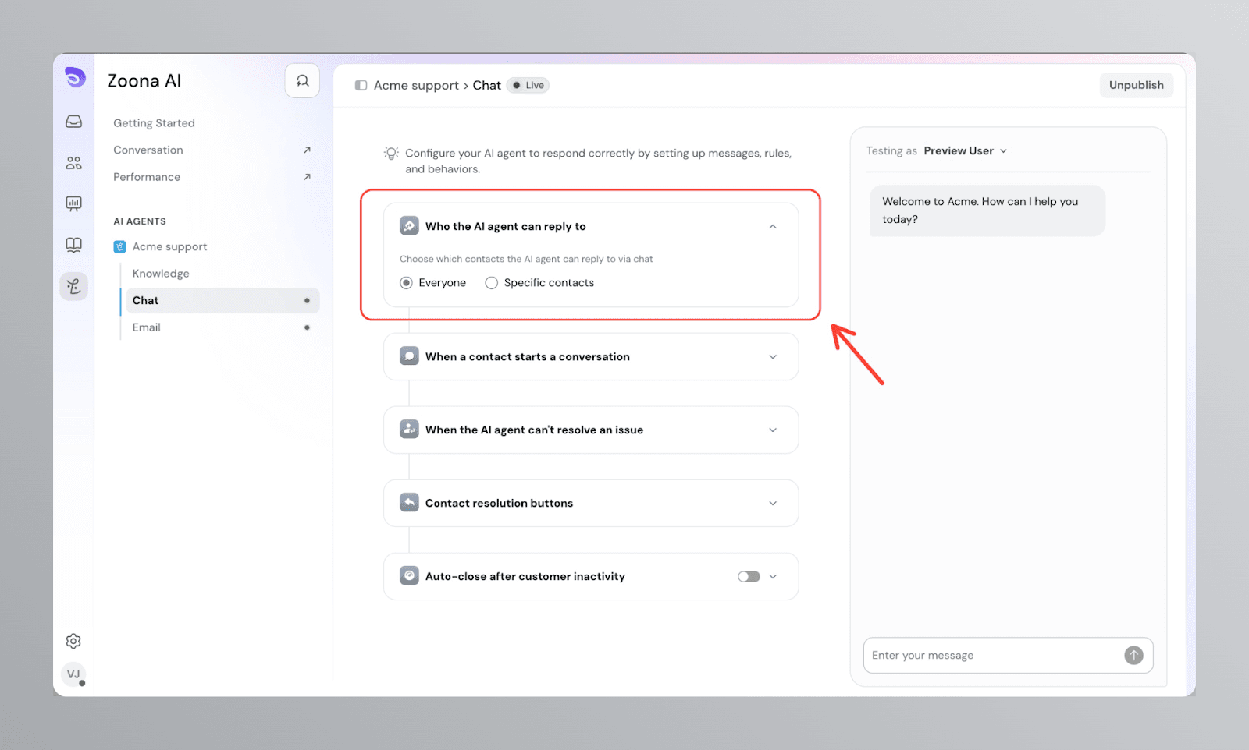1249x750 pixels.
Task: Click Acme support breadcrumb link
Action: click(x=416, y=85)
